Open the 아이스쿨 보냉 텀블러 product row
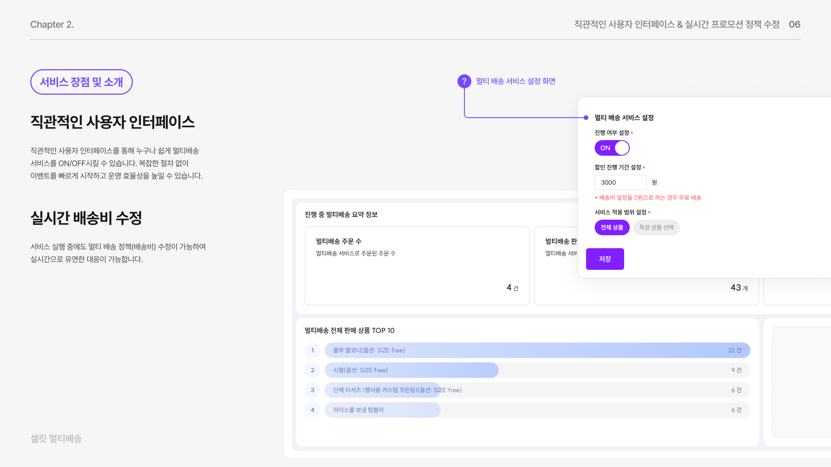Screen dimensions: 831x467 tap(537, 410)
